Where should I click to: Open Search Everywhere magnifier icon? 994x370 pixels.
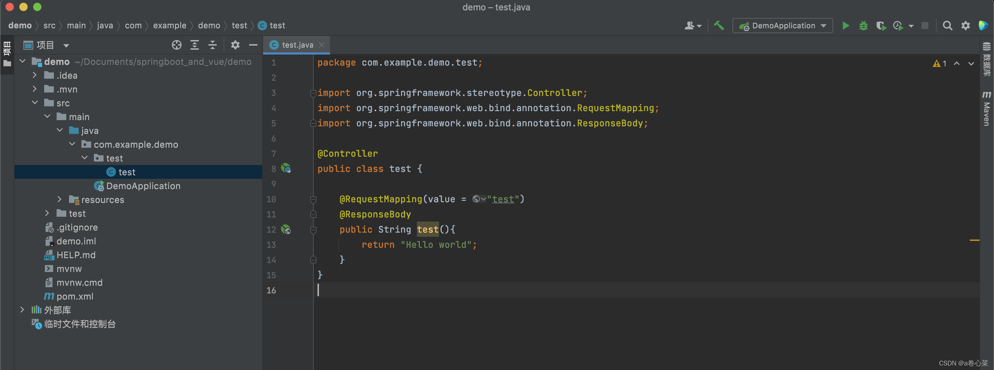947,26
